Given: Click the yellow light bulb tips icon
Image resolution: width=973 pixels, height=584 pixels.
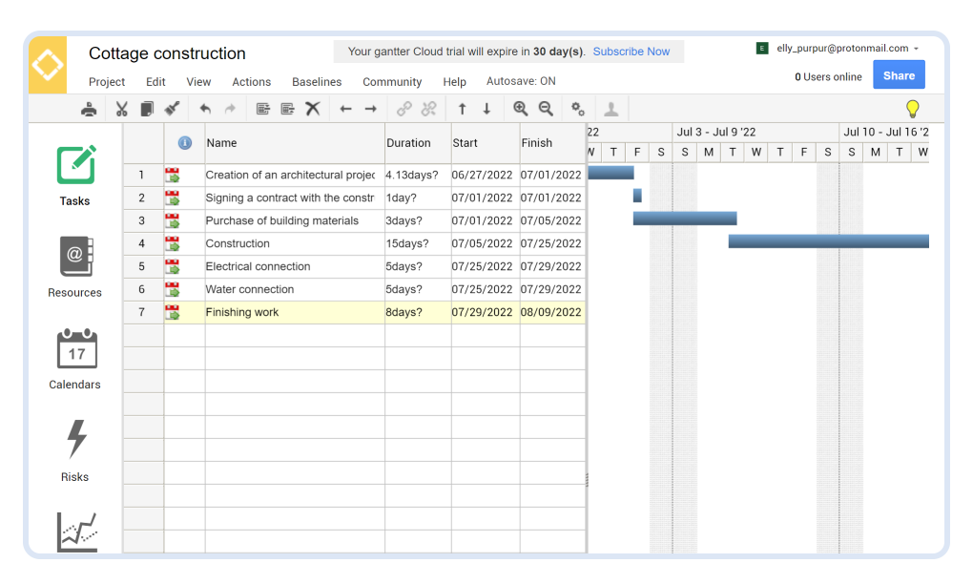Looking at the screenshot, I should point(912,109).
